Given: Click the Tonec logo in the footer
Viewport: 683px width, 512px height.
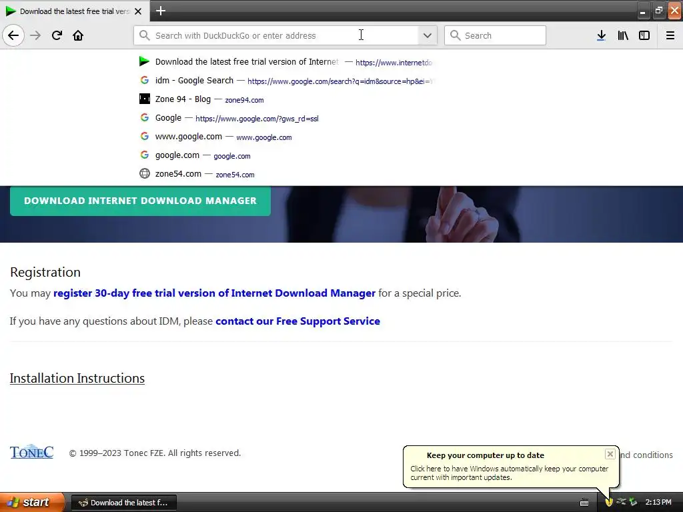Looking at the screenshot, I should 31,452.
